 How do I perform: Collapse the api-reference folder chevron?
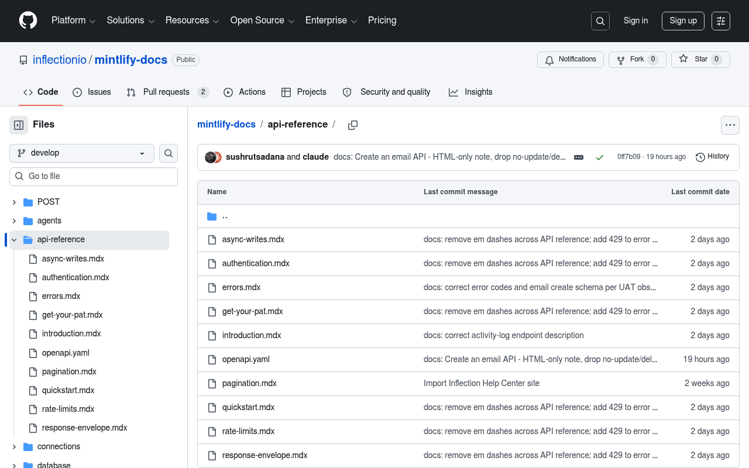click(x=14, y=240)
